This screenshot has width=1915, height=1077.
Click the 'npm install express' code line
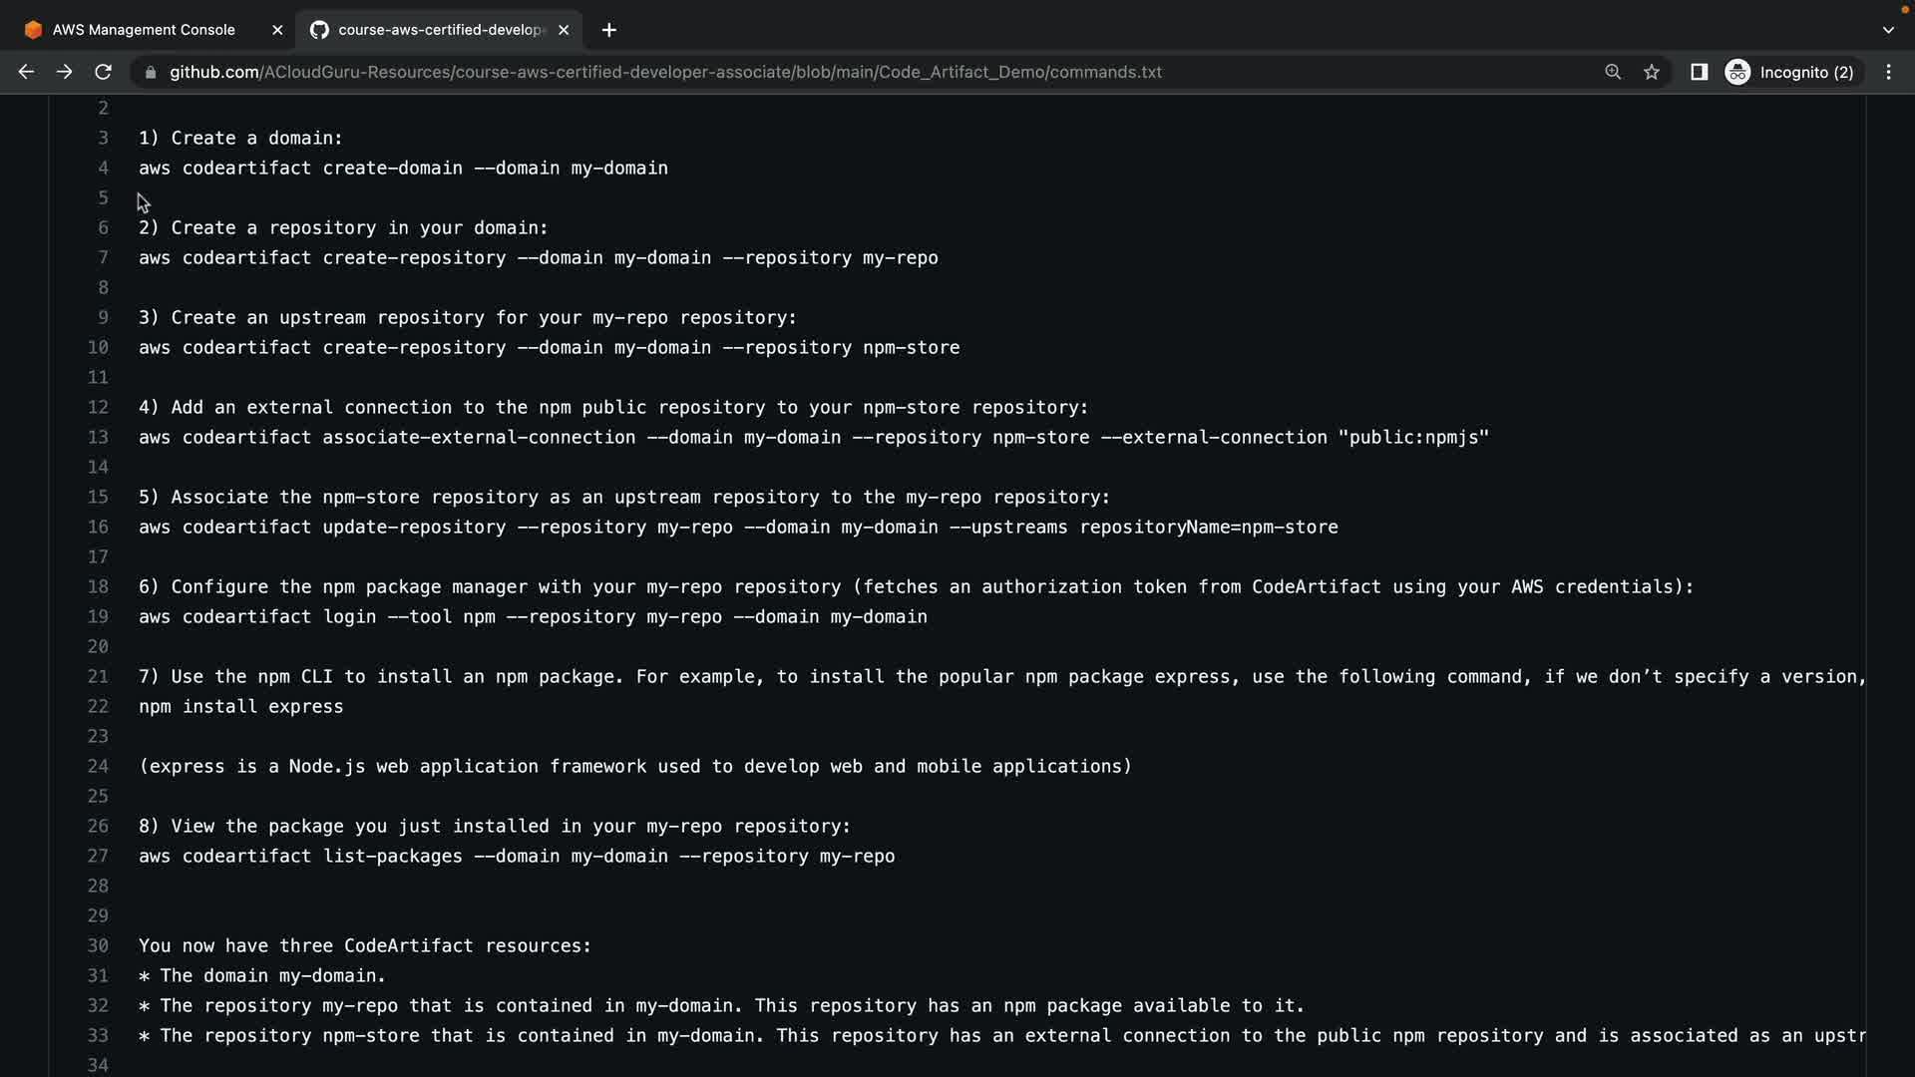point(240,706)
